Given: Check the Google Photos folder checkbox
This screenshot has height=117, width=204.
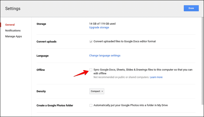Looking at the screenshot, I should point(91,105).
